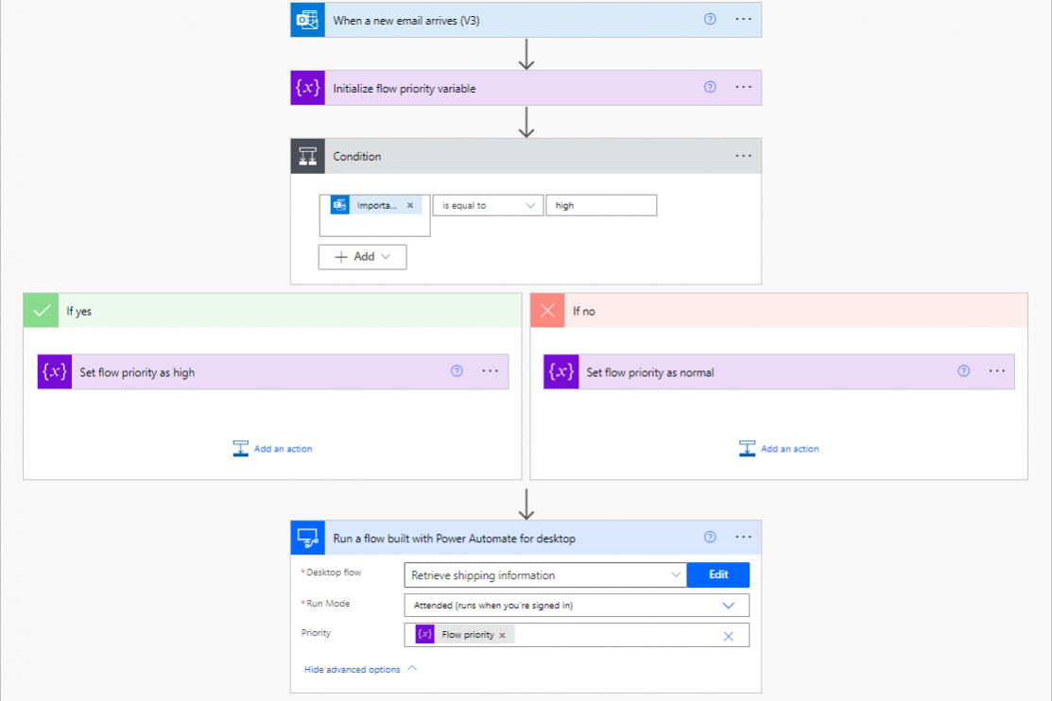The width and height of the screenshot is (1052, 701).
Task: Open the 'is equal to' operator dropdown
Action: 488,205
